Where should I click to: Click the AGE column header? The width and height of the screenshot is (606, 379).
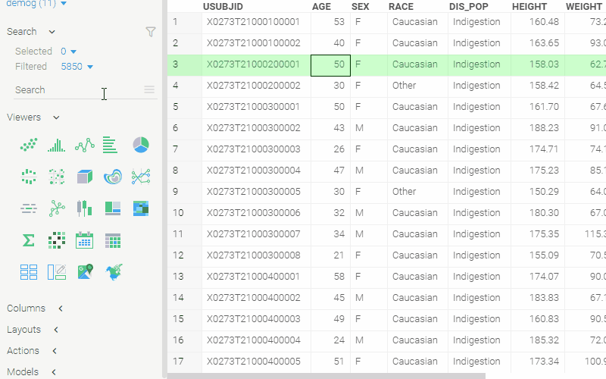(x=321, y=6)
